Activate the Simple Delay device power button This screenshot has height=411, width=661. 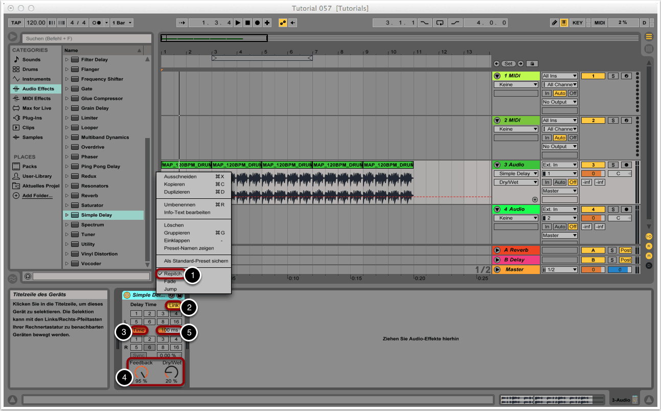click(x=127, y=295)
